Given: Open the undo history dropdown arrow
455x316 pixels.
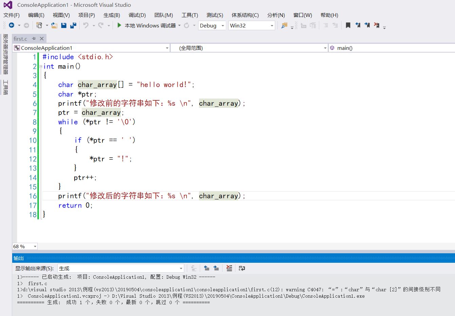Looking at the screenshot, I should [94, 25].
